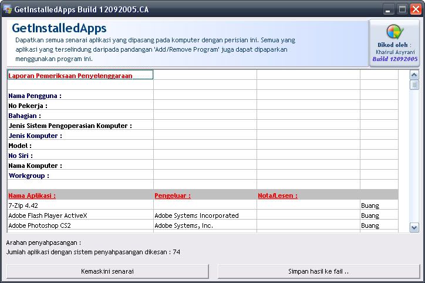Click the scrollbar up arrow

pos(414,75)
